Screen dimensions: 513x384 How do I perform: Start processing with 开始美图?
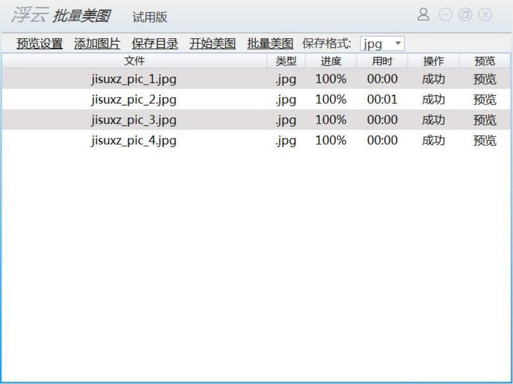click(x=212, y=44)
